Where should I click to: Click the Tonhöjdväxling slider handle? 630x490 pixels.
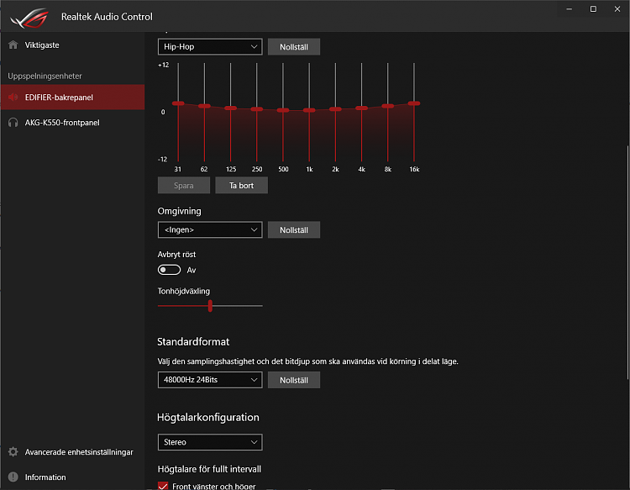[210, 306]
